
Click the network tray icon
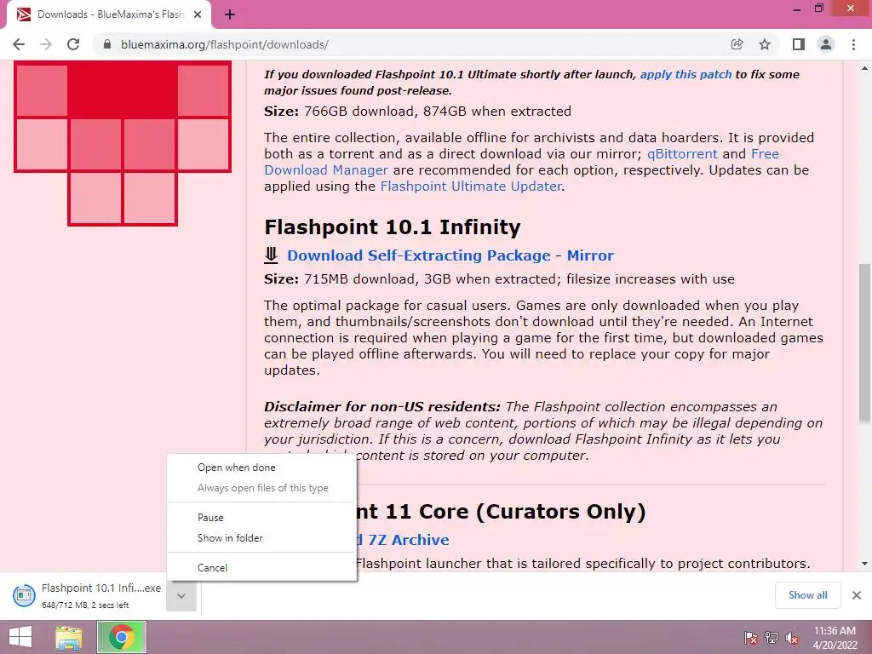pos(772,638)
